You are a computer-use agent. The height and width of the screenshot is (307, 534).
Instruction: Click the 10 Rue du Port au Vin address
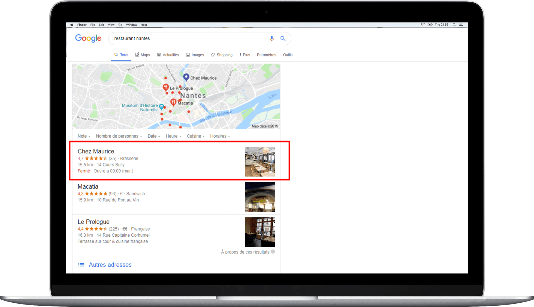[x=118, y=200]
